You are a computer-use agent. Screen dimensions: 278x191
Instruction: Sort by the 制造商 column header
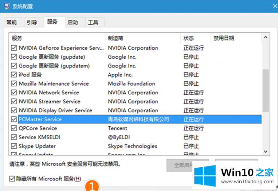point(143,38)
